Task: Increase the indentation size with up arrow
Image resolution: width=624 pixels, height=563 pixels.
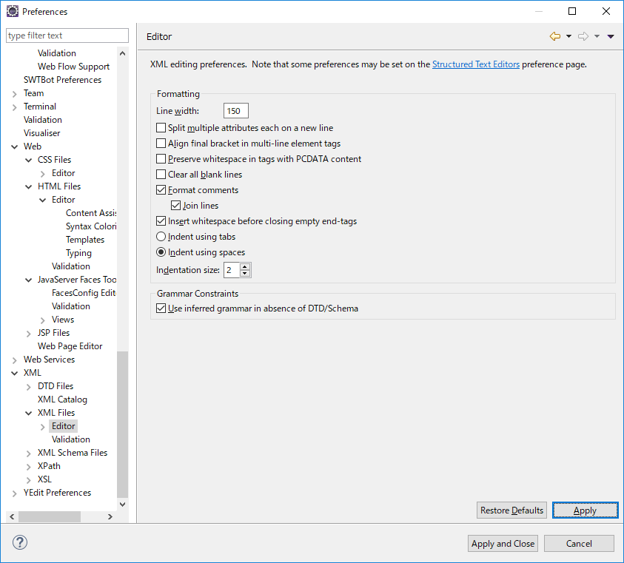Action: [245, 266]
